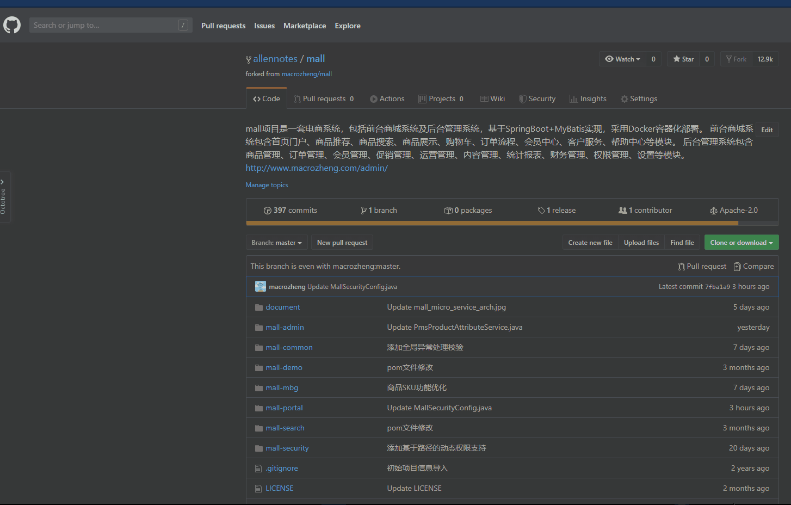Click the folder icon beside mall-search
791x505 pixels.
259,428
